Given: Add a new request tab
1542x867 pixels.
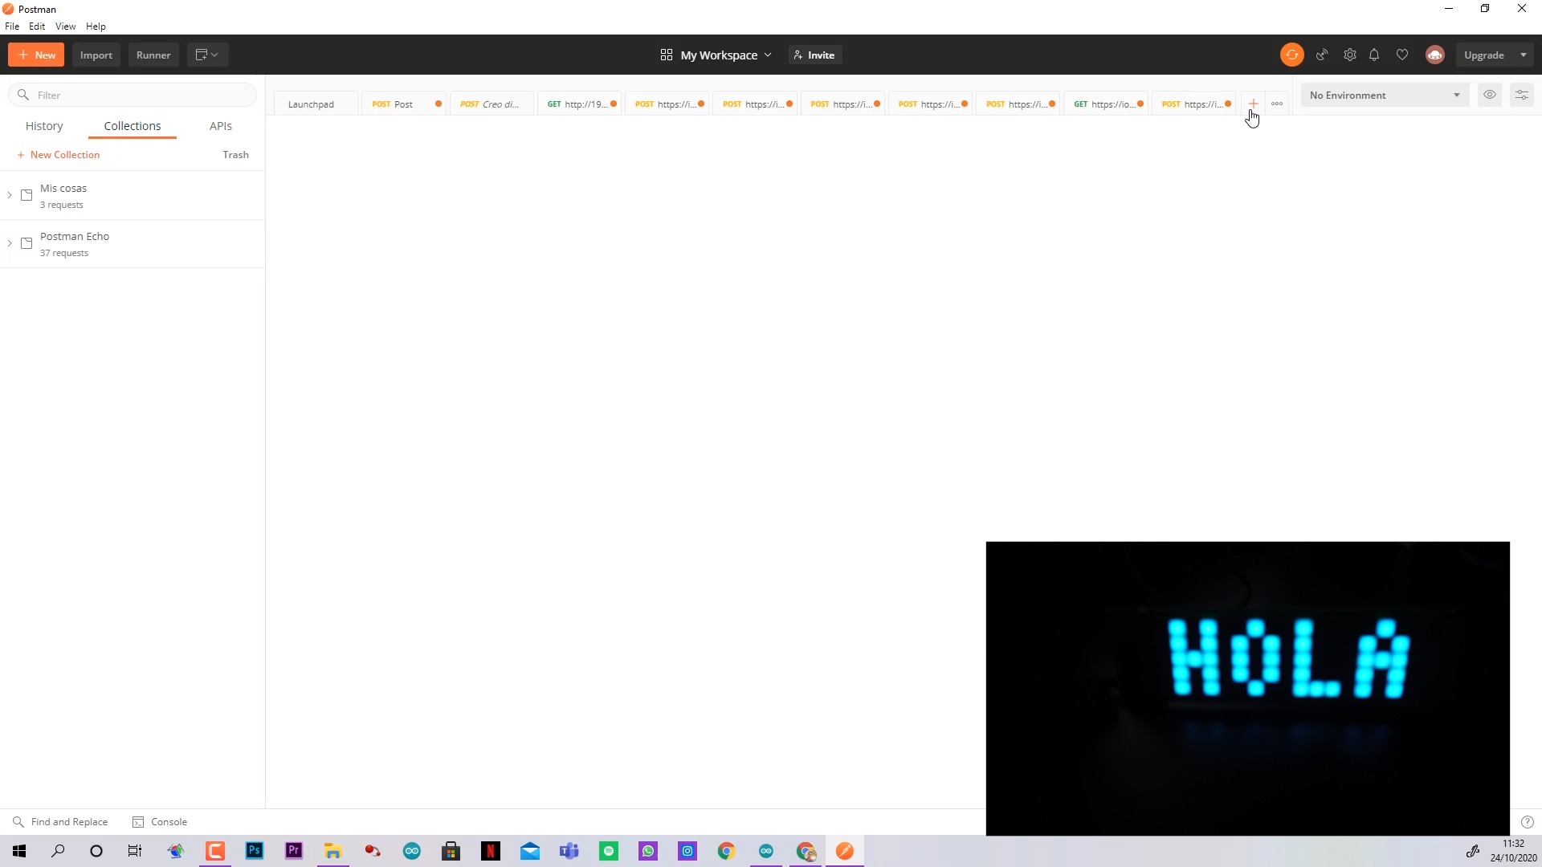Looking at the screenshot, I should (1253, 104).
